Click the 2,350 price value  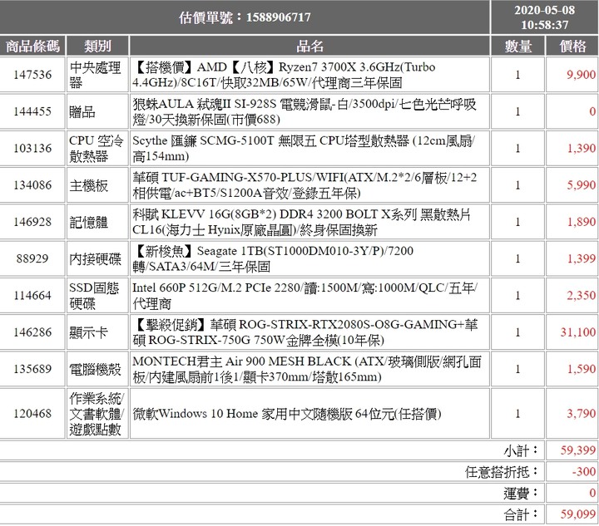coord(581,295)
